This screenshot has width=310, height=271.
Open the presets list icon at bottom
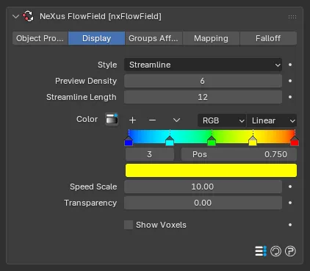point(261,251)
